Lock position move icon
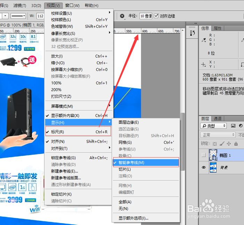Image resolution: width=244 pixels, height=225 pixels. click(x=229, y=143)
